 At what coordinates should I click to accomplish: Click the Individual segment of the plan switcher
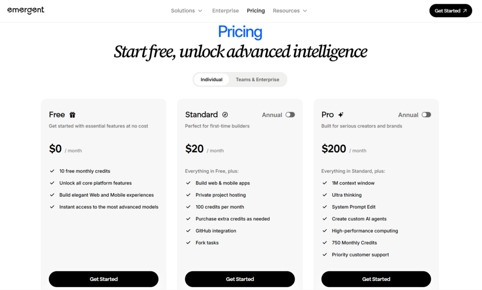click(x=211, y=79)
